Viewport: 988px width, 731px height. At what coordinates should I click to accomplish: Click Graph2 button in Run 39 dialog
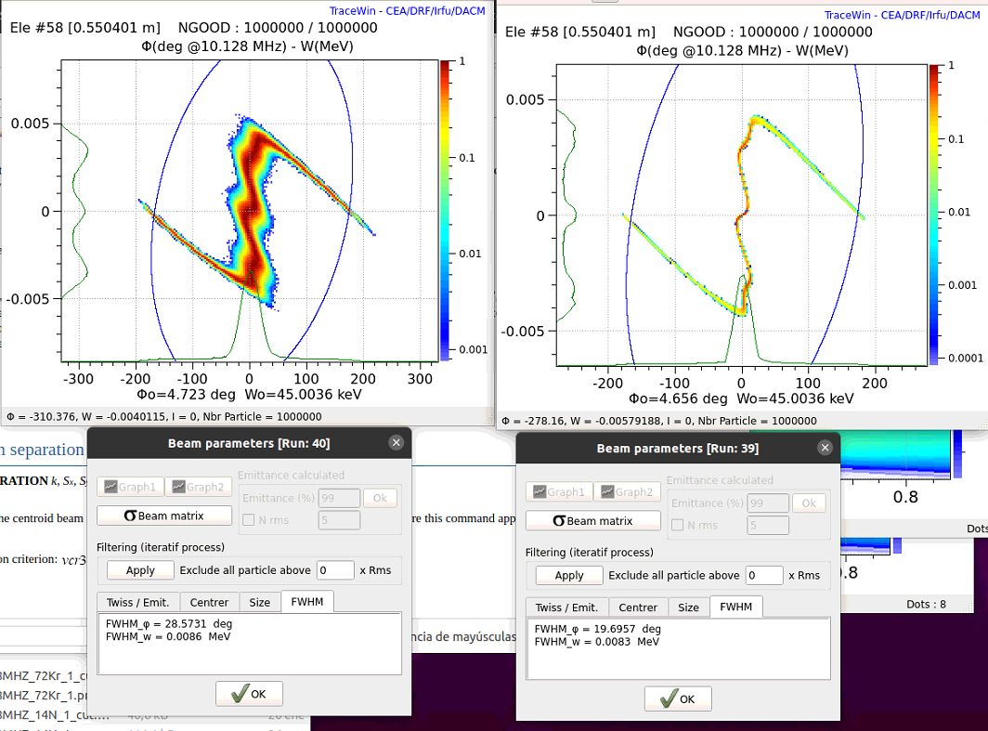(628, 491)
